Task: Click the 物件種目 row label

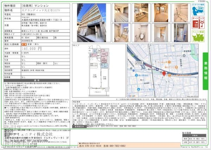Action: point(10,6)
